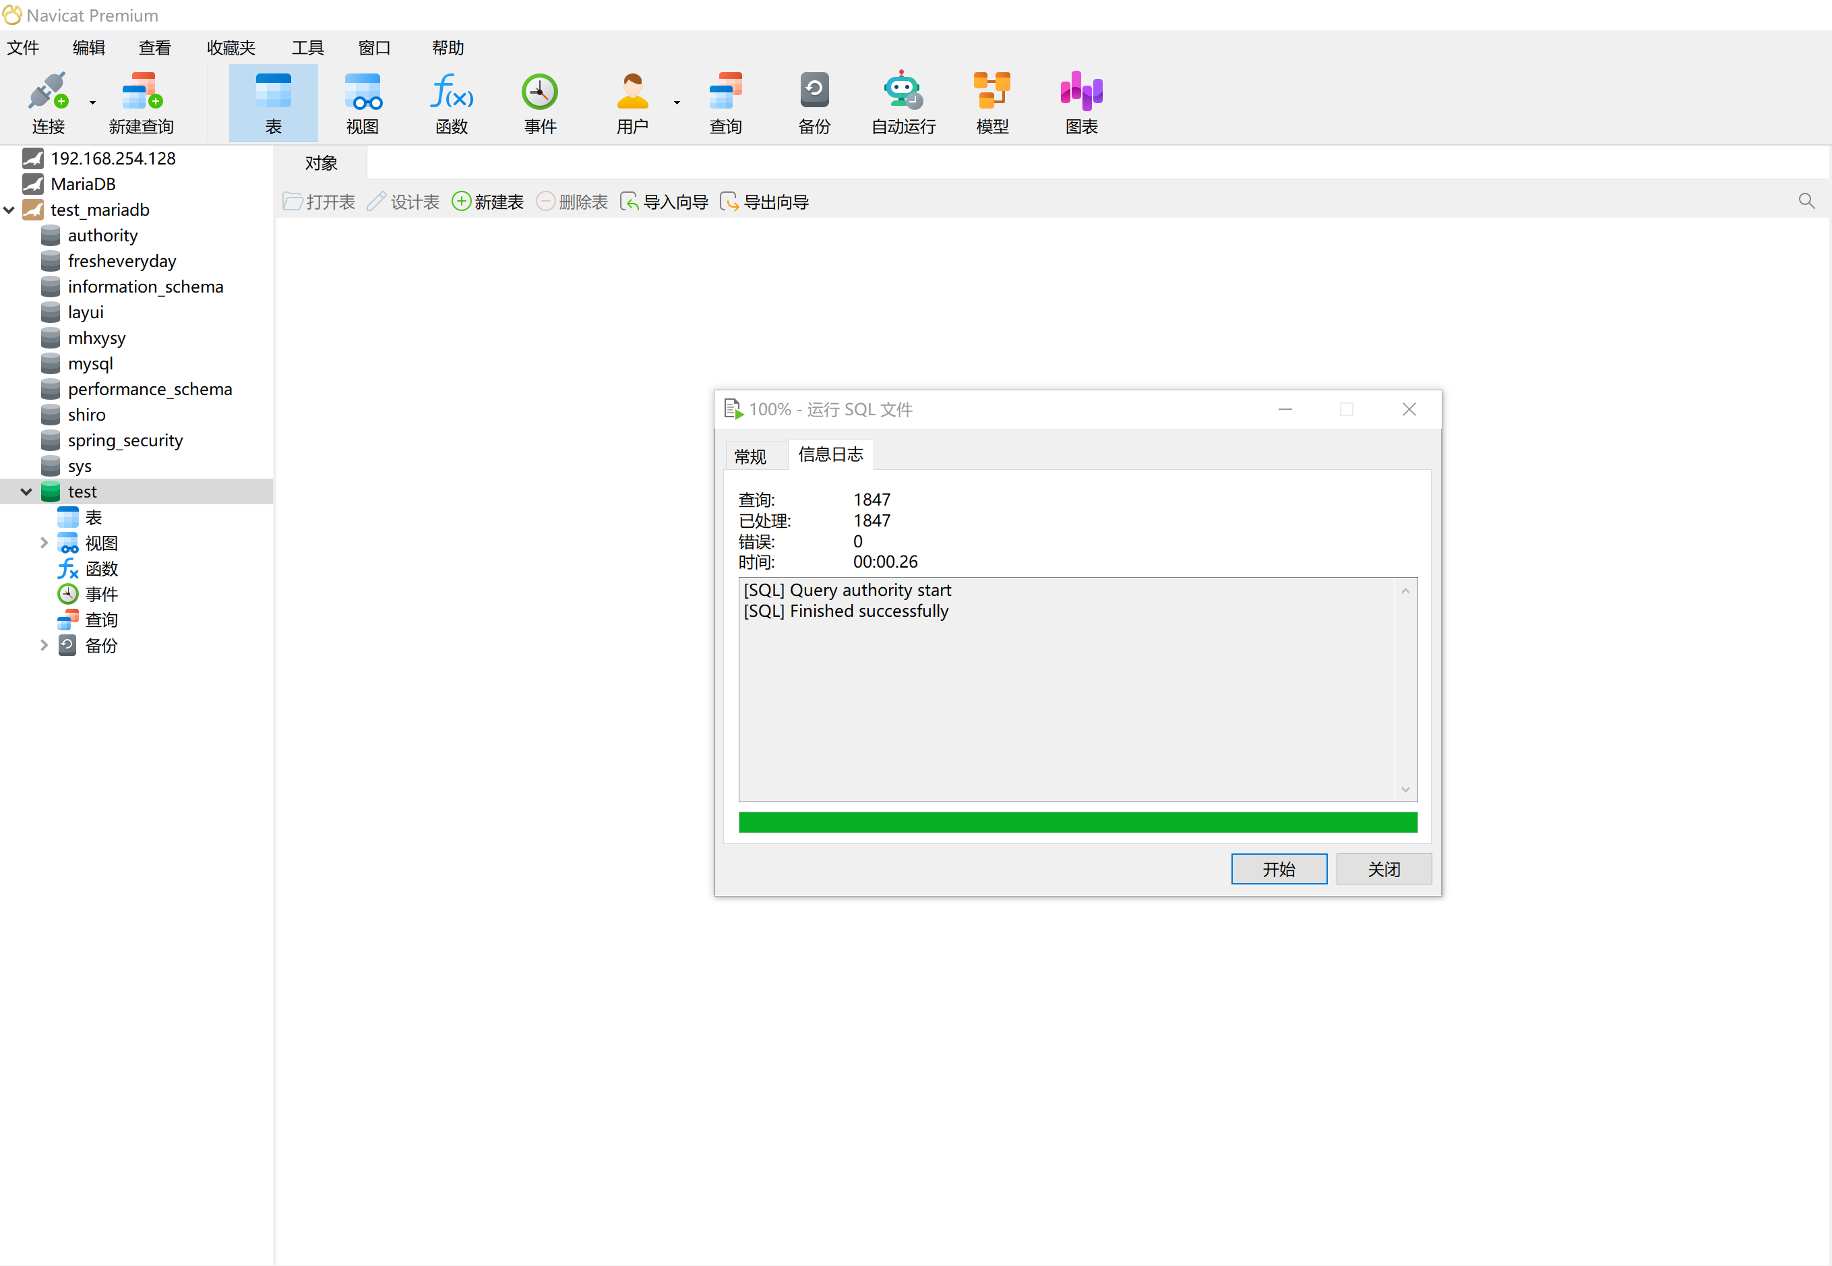The height and width of the screenshot is (1266, 1832).
Task: Select the Table (表) toolbar icon
Action: 274,91
